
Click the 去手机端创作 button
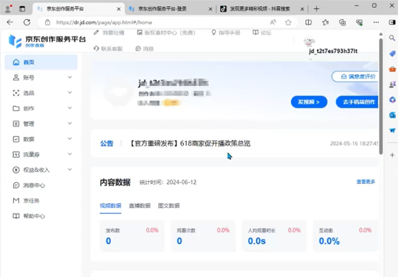pos(357,102)
